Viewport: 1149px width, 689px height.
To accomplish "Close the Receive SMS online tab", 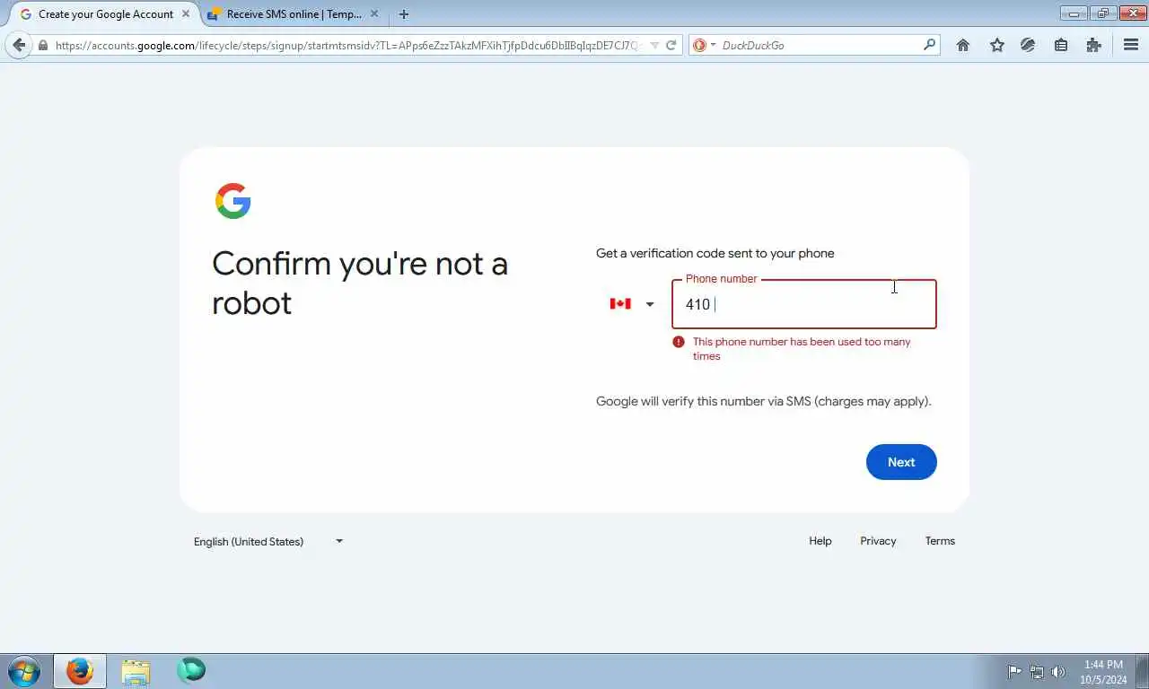I will (x=374, y=14).
